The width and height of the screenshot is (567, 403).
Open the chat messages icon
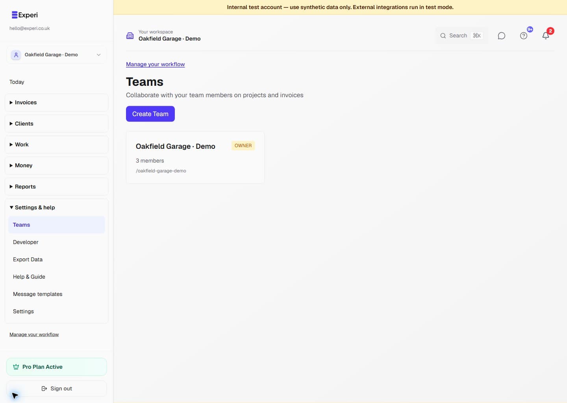click(x=501, y=36)
